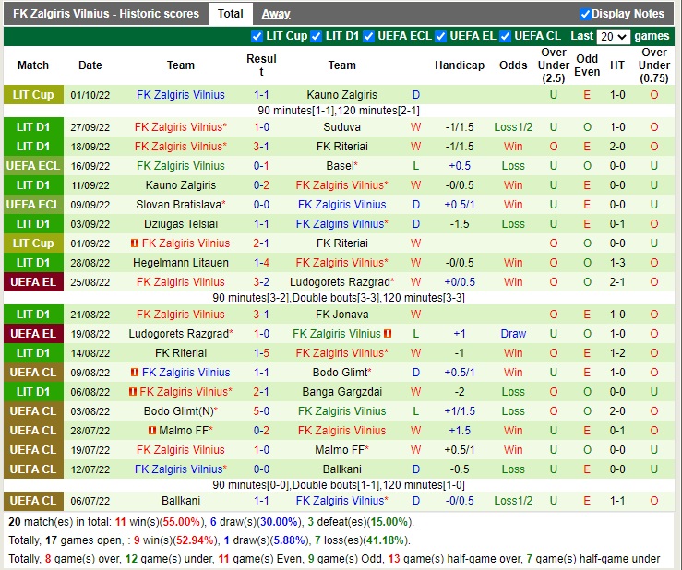Viewport: 682px width, 570px height.
Task: Click HT score 1-3 on 28/08/22
Action: pos(617,263)
